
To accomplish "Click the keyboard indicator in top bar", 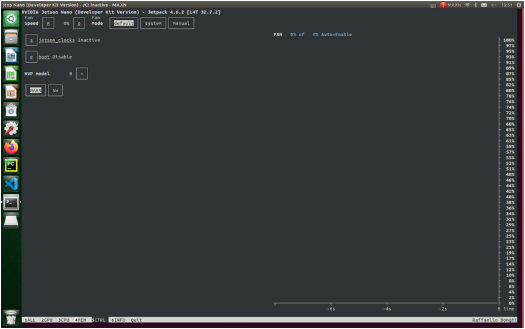I will point(433,5).
